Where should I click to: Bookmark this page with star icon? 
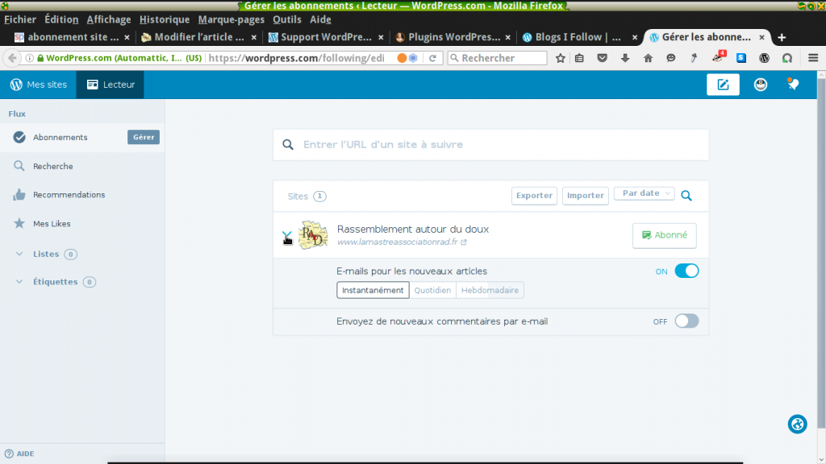pyautogui.click(x=561, y=58)
